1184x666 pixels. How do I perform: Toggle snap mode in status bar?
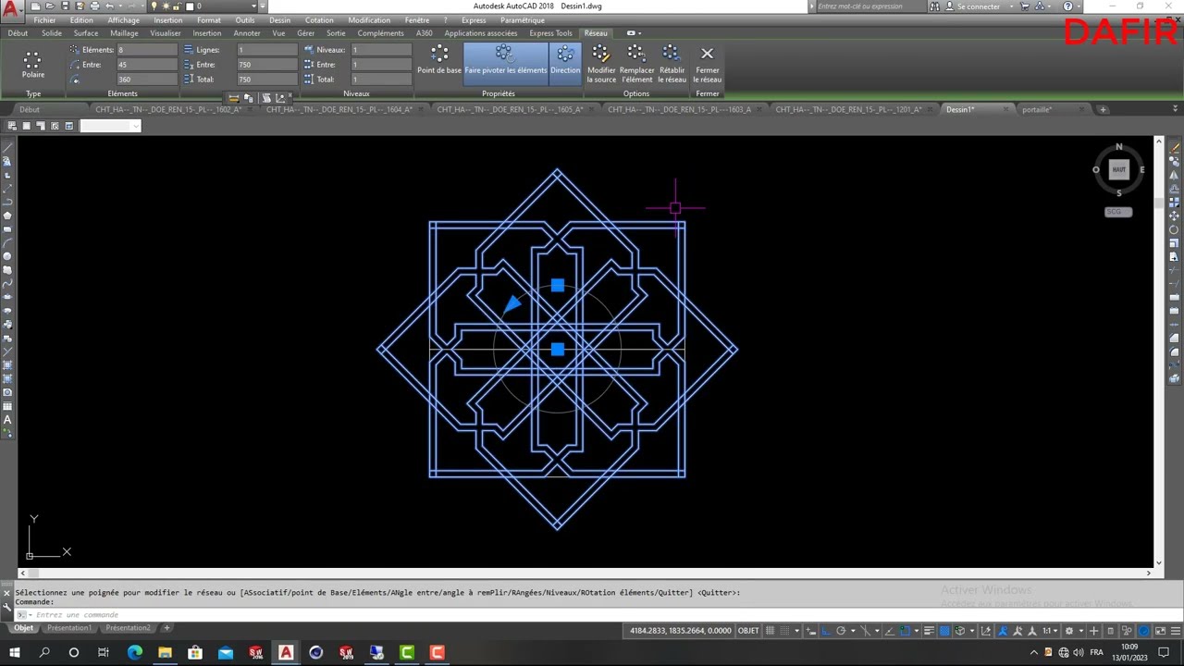tap(784, 631)
